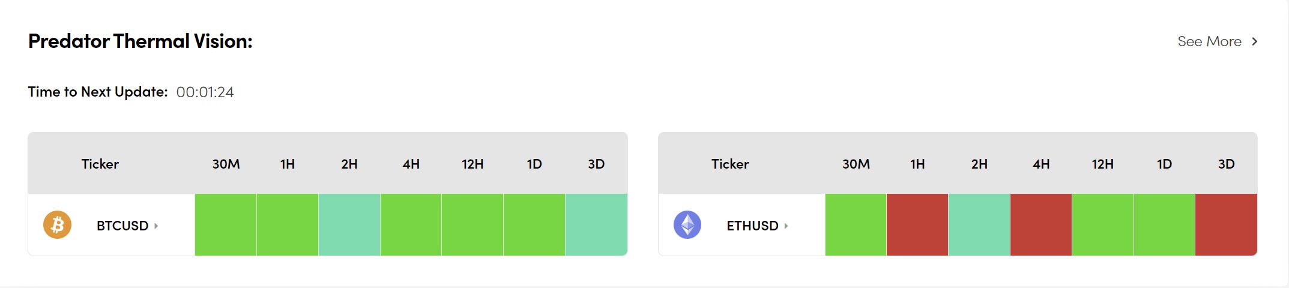Select the BTCUSD 2H teal cell
The width and height of the screenshot is (1289, 288).
[349, 224]
